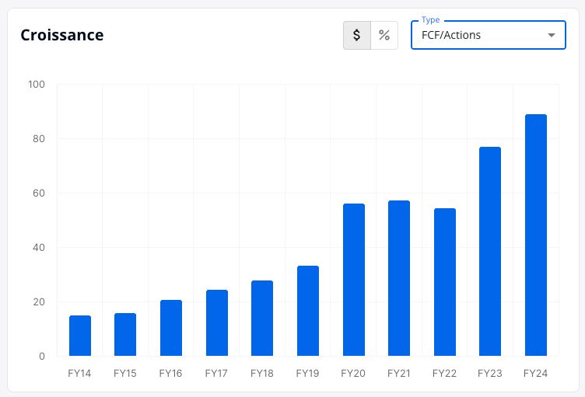Select the FY15 bar
585x397 pixels.
(x=125, y=334)
